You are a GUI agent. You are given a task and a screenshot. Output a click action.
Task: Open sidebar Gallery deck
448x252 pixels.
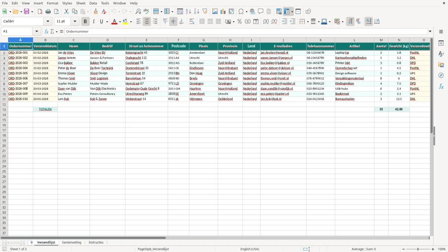click(441, 65)
